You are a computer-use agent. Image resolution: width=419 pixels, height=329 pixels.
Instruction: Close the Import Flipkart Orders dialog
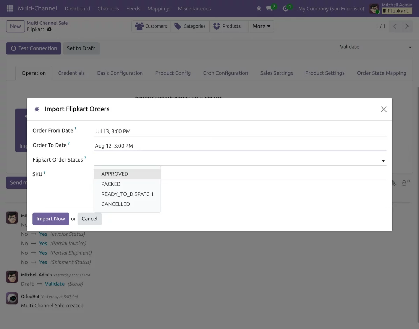(x=384, y=109)
